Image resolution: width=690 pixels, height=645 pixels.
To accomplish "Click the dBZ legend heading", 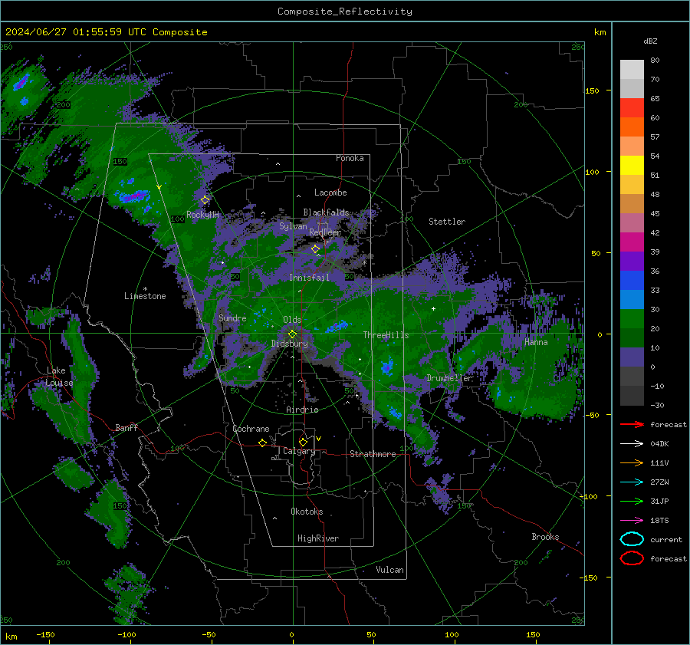I will pyautogui.click(x=650, y=41).
